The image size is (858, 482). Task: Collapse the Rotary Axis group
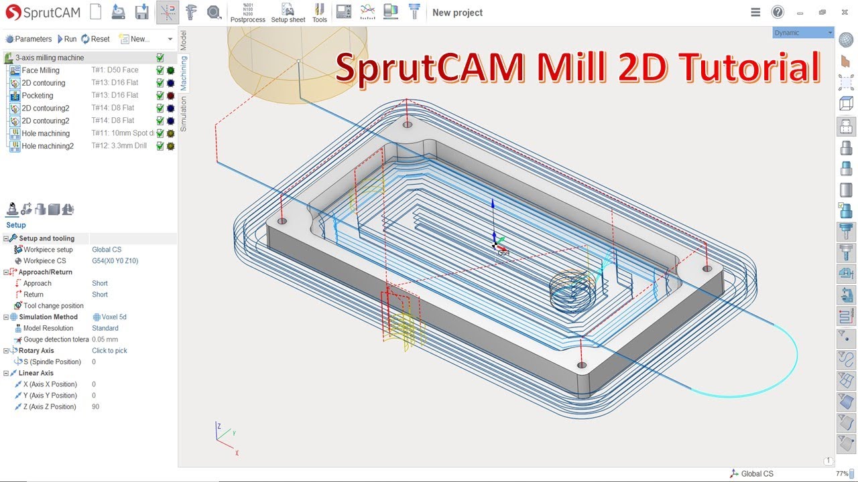pos(6,350)
